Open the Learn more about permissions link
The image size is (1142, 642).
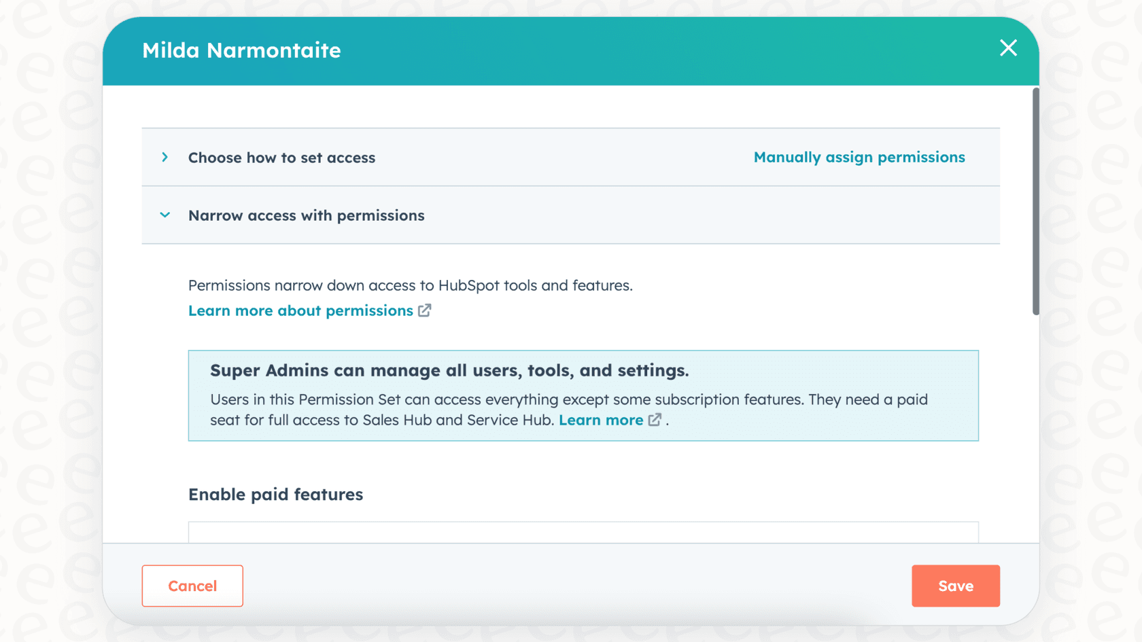pos(300,310)
